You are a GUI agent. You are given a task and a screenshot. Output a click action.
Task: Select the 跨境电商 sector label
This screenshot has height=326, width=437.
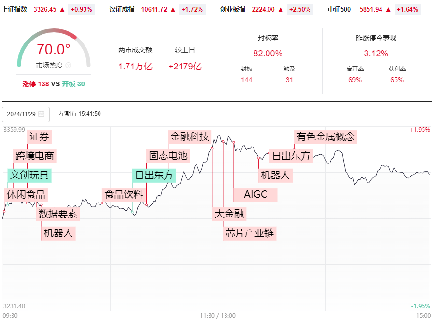pyautogui.click(x=35, y=156)
